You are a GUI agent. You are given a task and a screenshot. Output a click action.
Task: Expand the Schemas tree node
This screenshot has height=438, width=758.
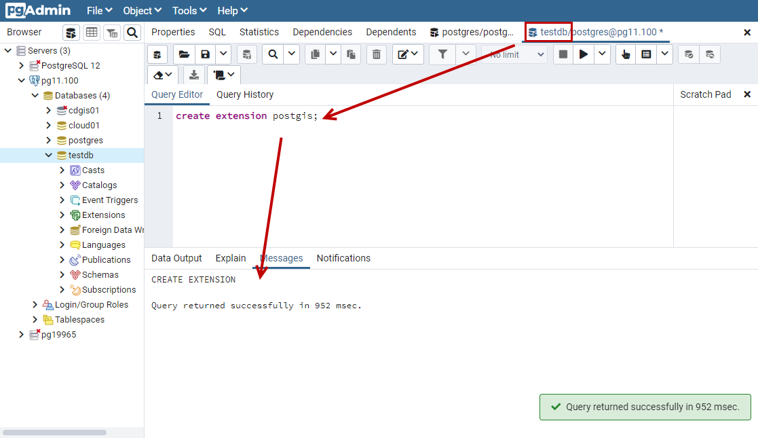pyautogui.click(x=62, y=275)
